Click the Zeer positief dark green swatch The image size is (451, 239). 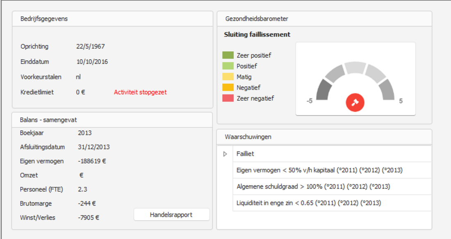coord(228,55)
